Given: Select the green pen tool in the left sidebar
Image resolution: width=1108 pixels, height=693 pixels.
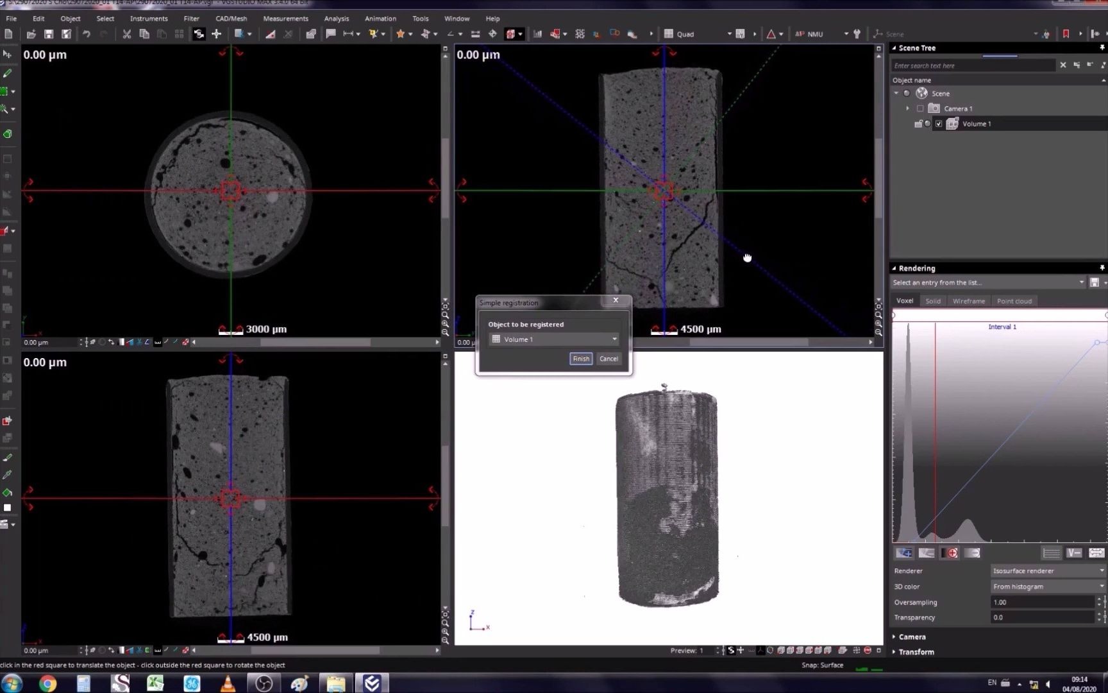Looking at the screenshot, I should click(x=7, y=73).
